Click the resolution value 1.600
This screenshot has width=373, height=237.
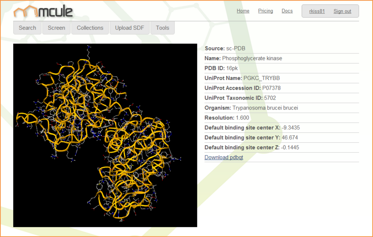coord(242,118)
